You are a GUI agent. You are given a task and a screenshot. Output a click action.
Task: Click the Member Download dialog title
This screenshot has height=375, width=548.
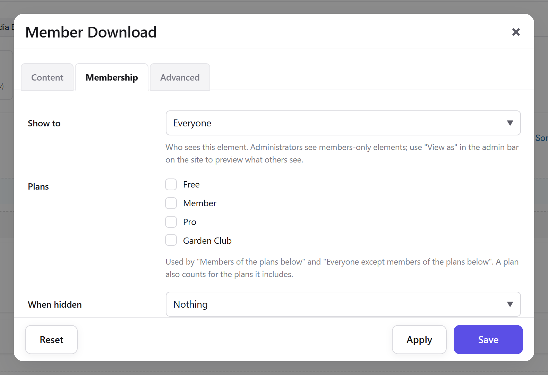pyautogui.click(x=91, y=32)
